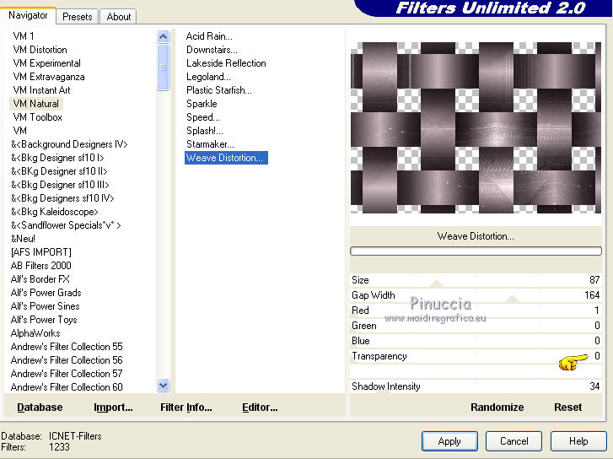613x459 pixels.
Task: Select Andrew's Filter Collection 60
Action: coord(67,387)
